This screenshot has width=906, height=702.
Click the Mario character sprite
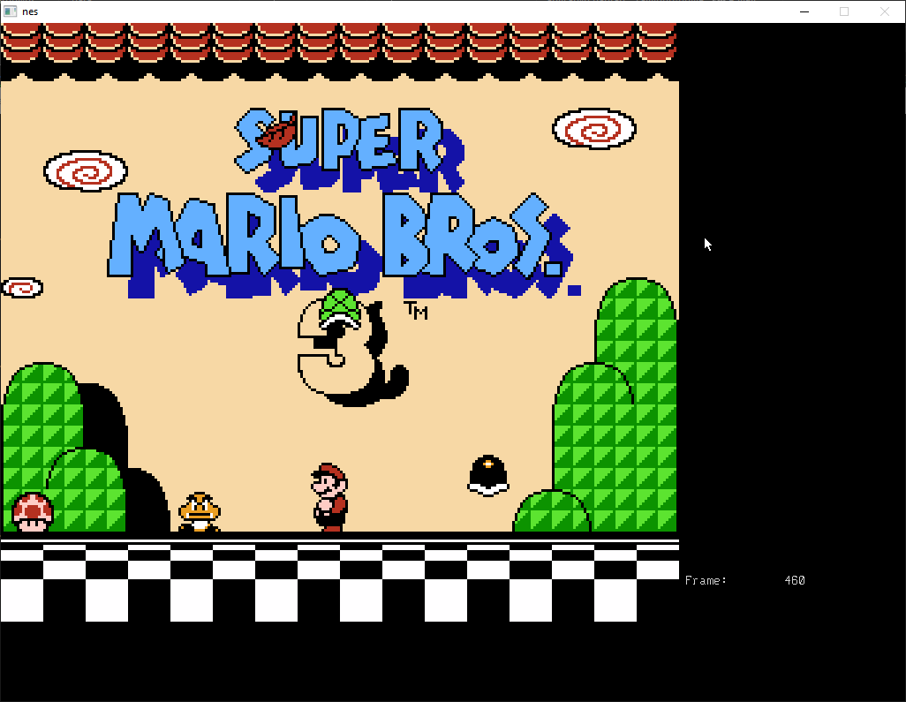click(330, 497)
